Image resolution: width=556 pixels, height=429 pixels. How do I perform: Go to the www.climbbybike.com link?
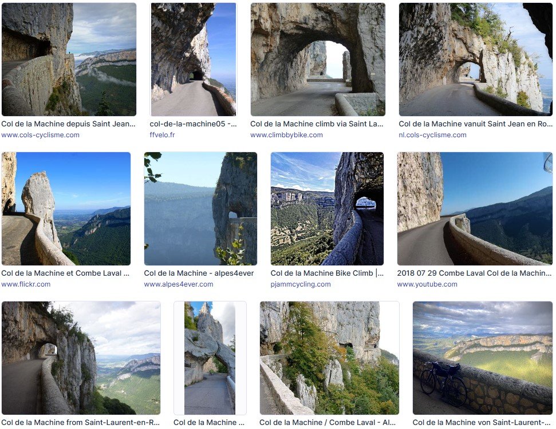286,135
